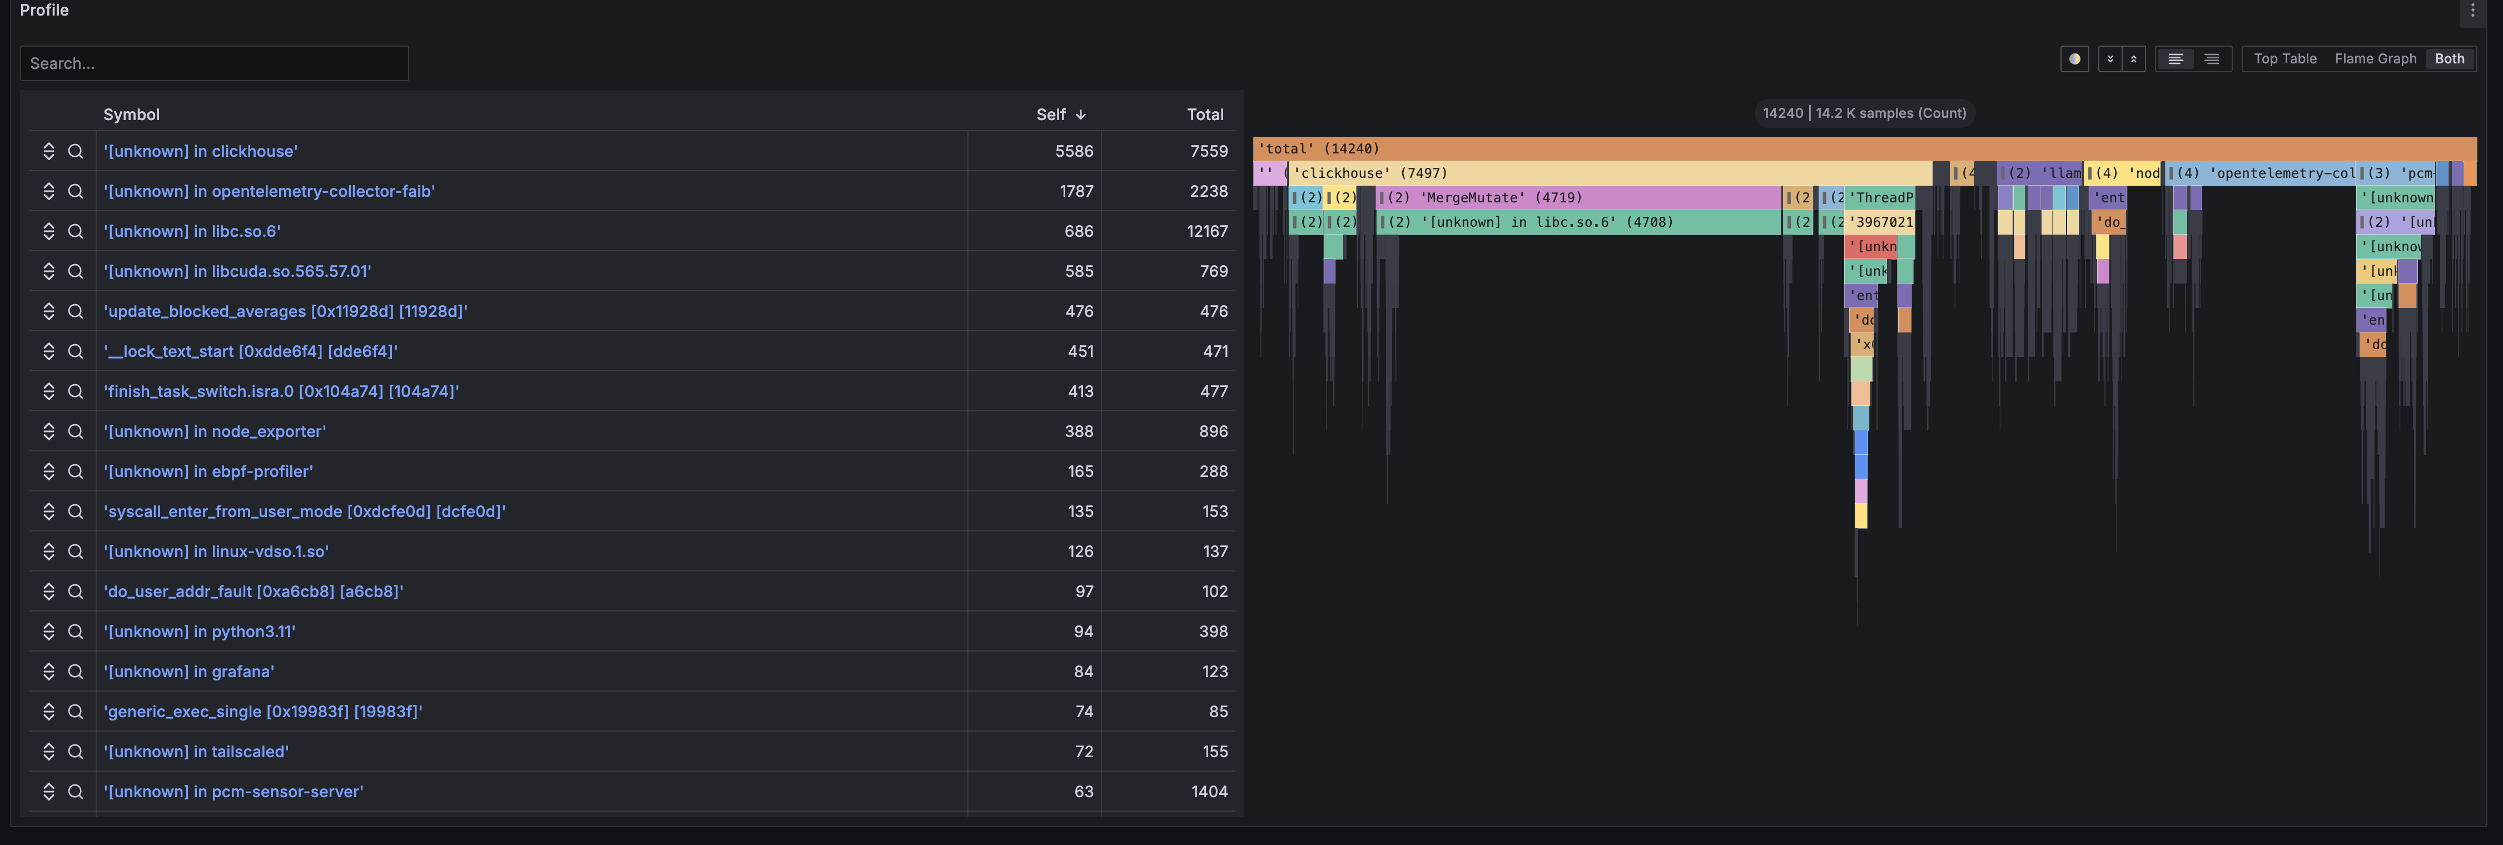Click sandwich icon for pcm-sensor-server row
Screen dimensions: 2503x845
pyautogui.click(x=48, y=792)
